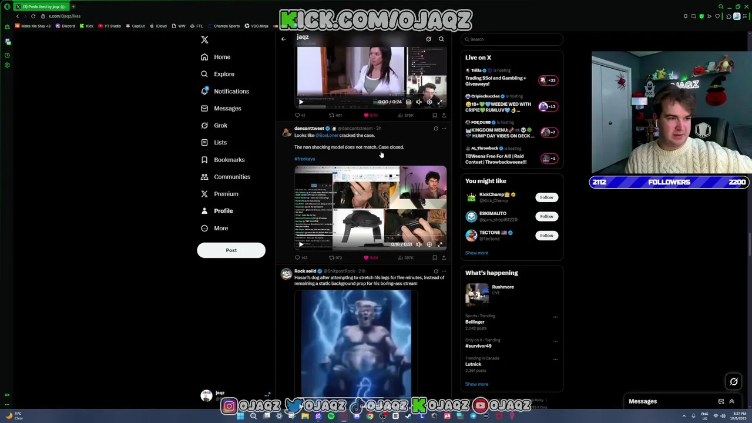Toggle captions on the first video

click(x=408, y=102)
